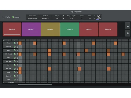Toggle the first HH Closed step

[x=20, y=54]
